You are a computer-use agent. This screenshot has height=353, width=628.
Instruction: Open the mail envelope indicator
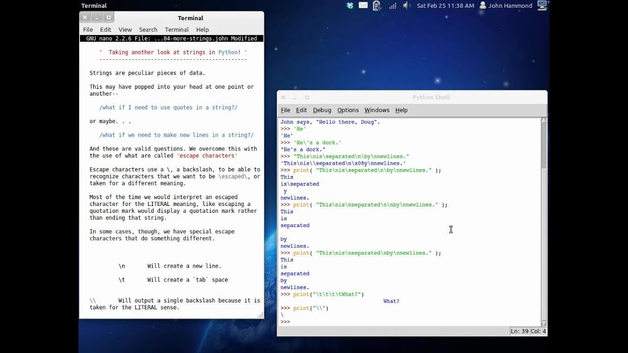[363, 5]
